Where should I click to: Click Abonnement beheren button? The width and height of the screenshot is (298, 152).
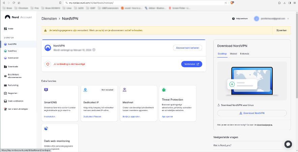(x=187, y=48)
